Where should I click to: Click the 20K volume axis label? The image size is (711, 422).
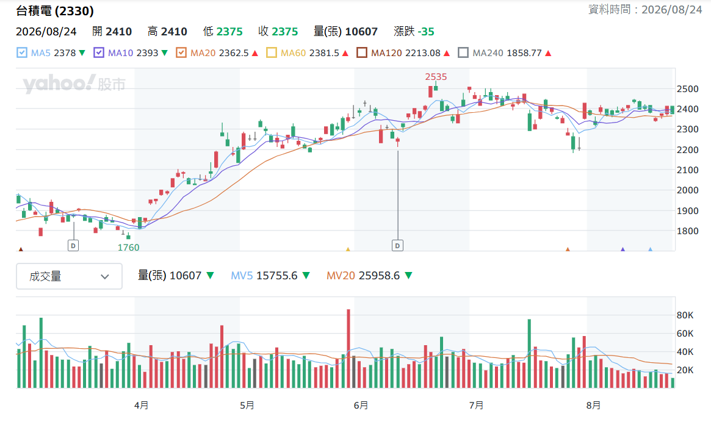685,370
